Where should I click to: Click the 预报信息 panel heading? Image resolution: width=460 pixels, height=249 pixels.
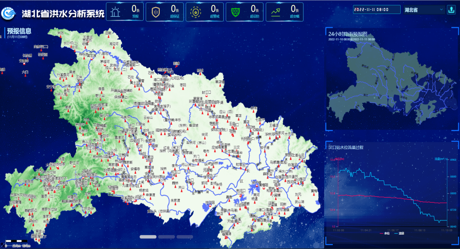coord(19,30)
